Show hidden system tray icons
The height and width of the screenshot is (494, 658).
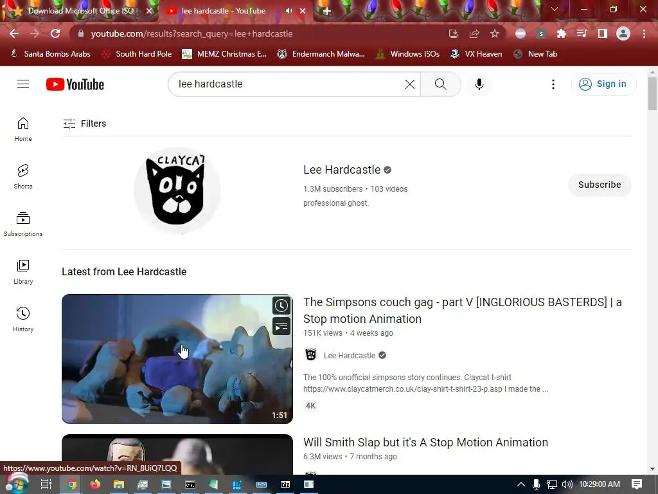click(x=520, y=484)
